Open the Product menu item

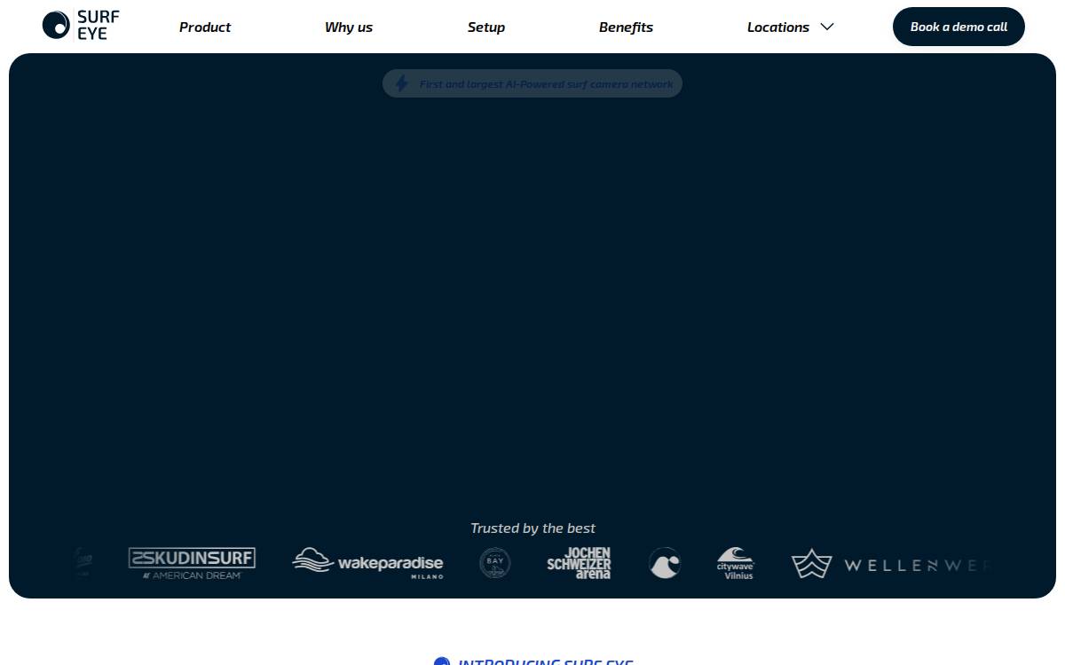[205, 27]
